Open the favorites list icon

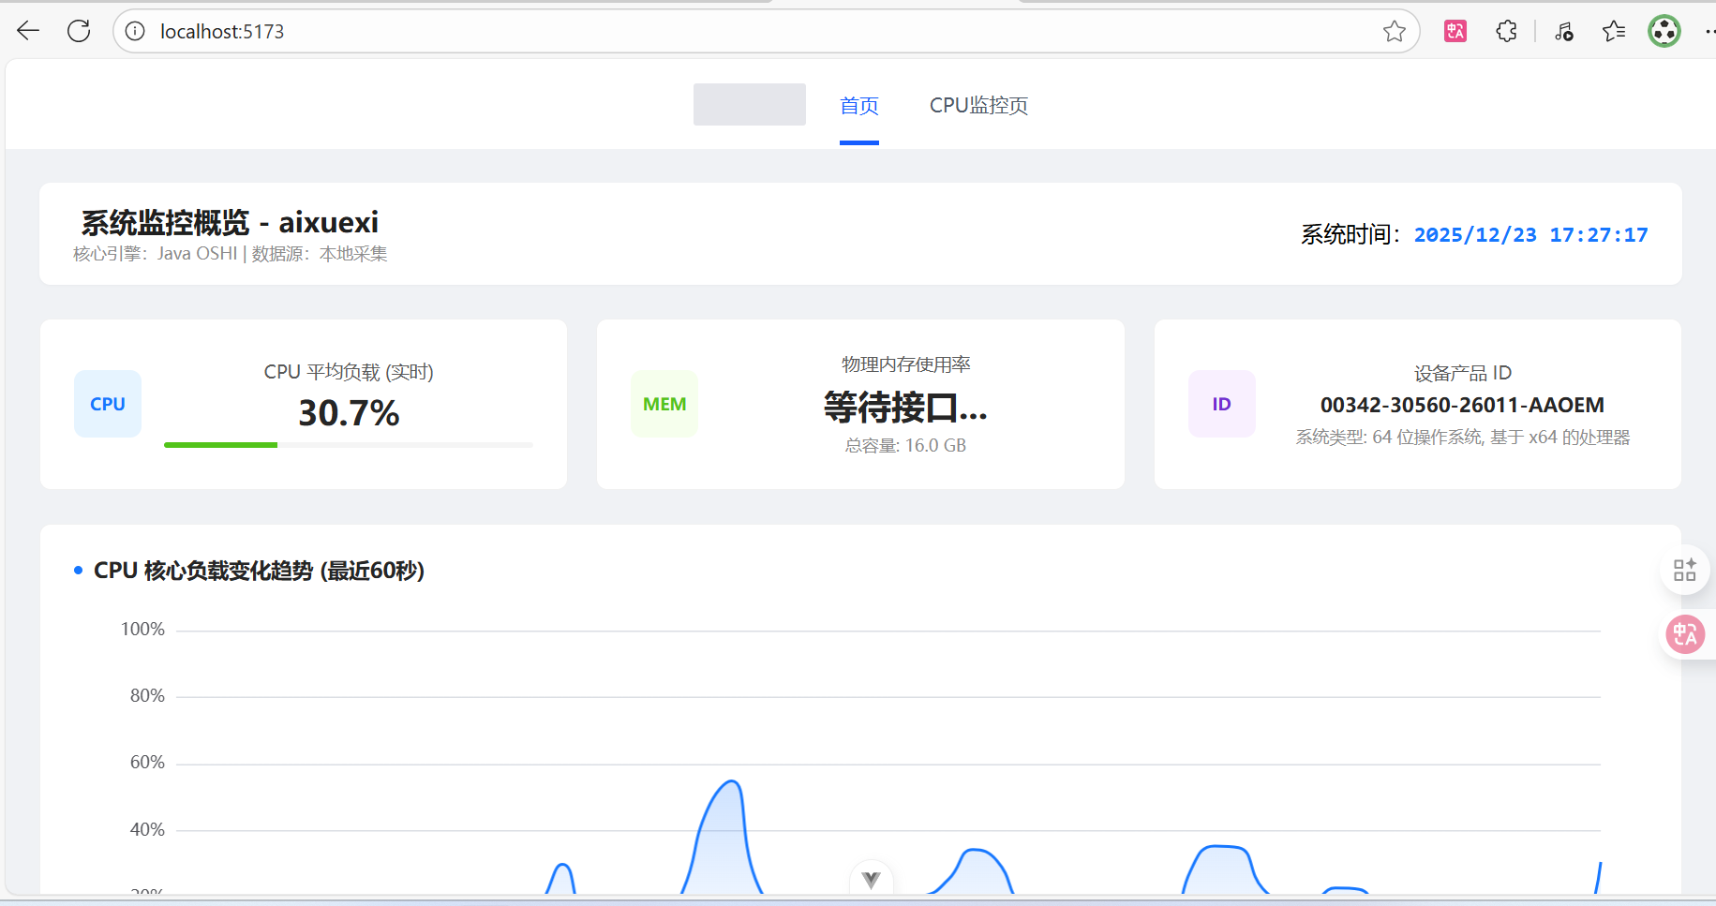tap(1614, 31)
